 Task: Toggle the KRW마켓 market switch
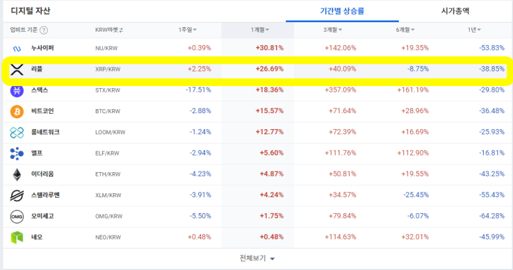(x=109, y=30)
